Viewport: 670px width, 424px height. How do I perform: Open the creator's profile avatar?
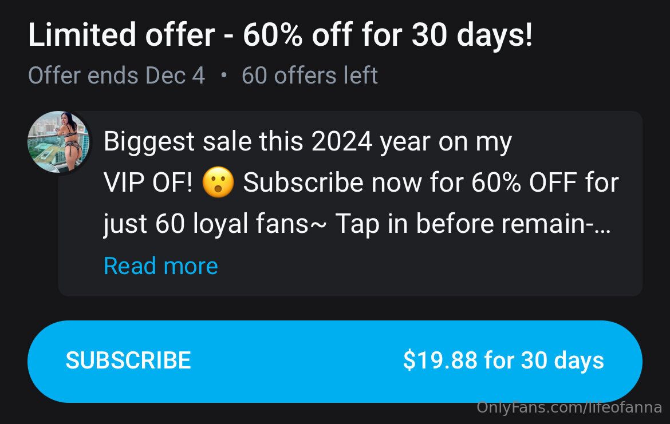coord(58,141)
